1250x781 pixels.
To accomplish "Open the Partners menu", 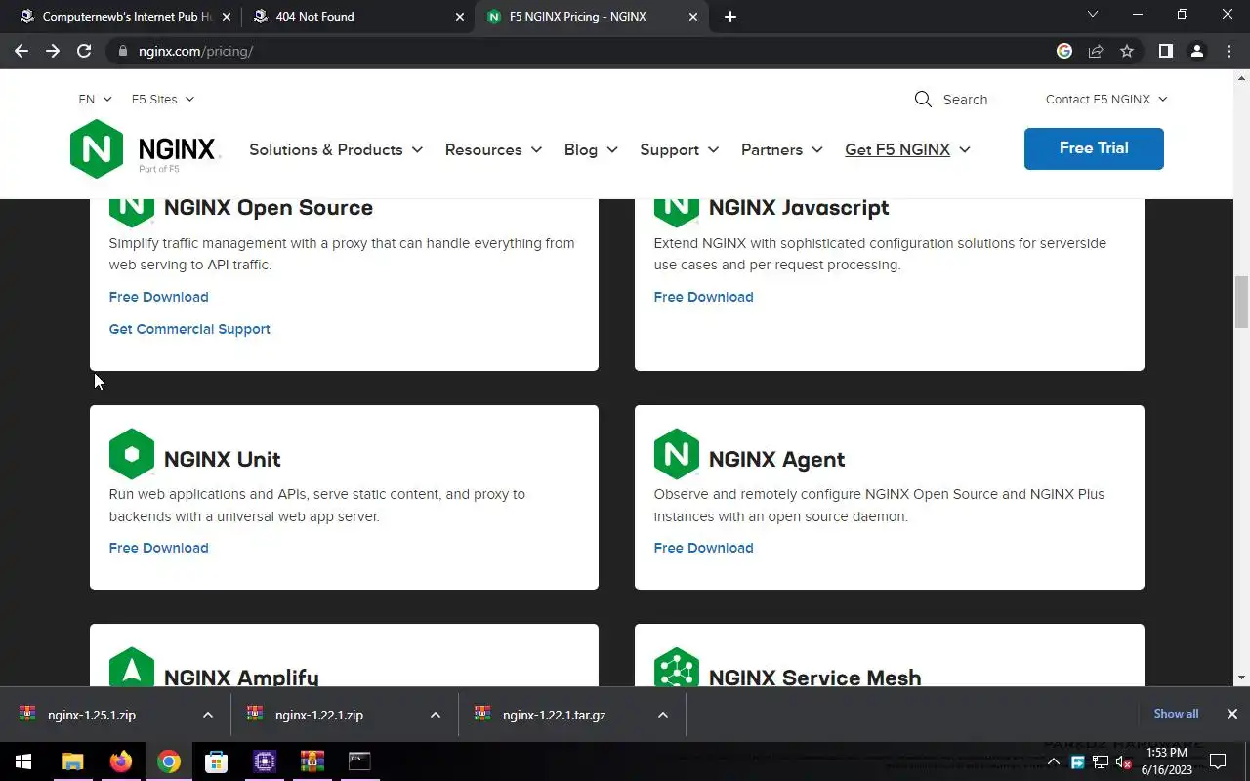I will (781, 149).
